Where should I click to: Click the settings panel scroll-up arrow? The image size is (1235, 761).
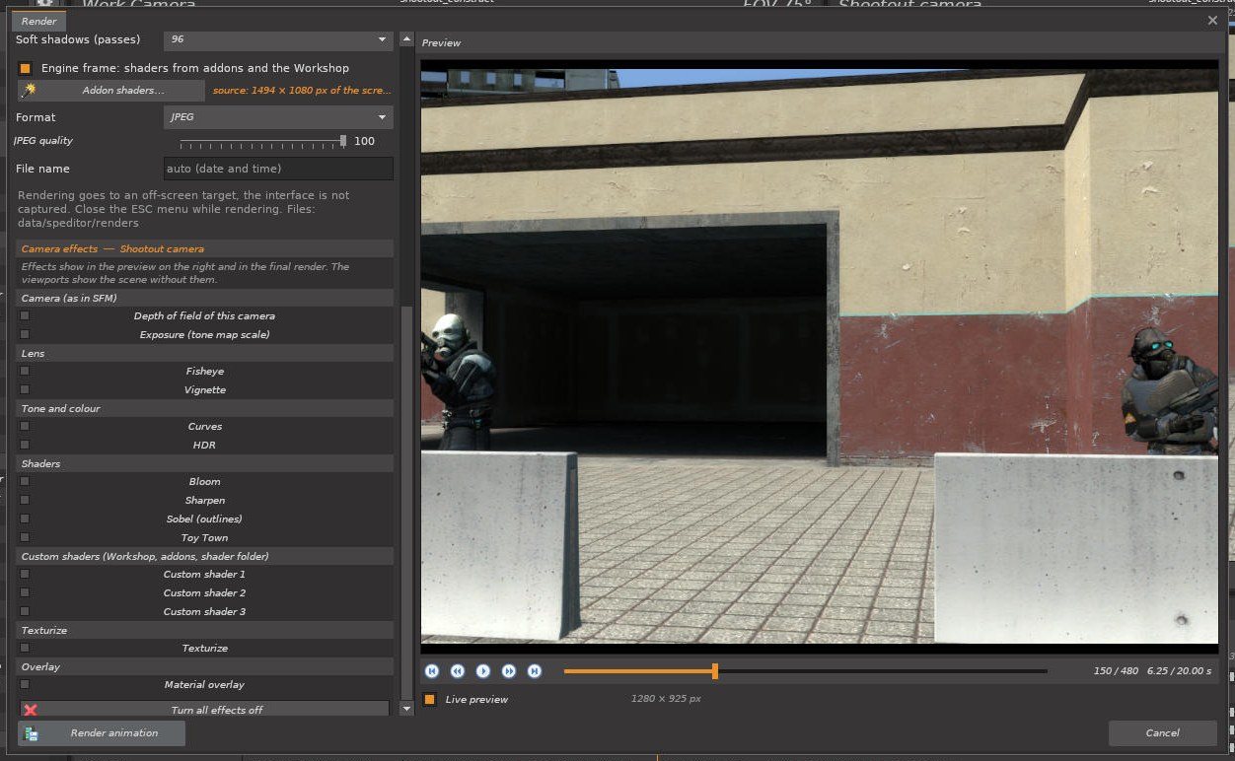pos(406,40)
